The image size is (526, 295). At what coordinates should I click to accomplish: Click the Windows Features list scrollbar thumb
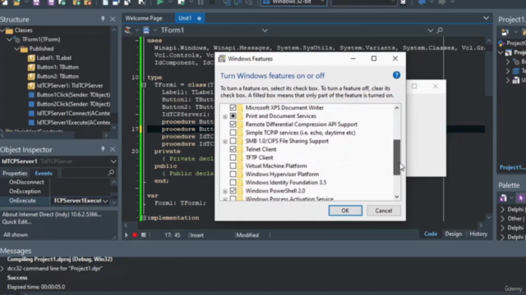point(396,157)
